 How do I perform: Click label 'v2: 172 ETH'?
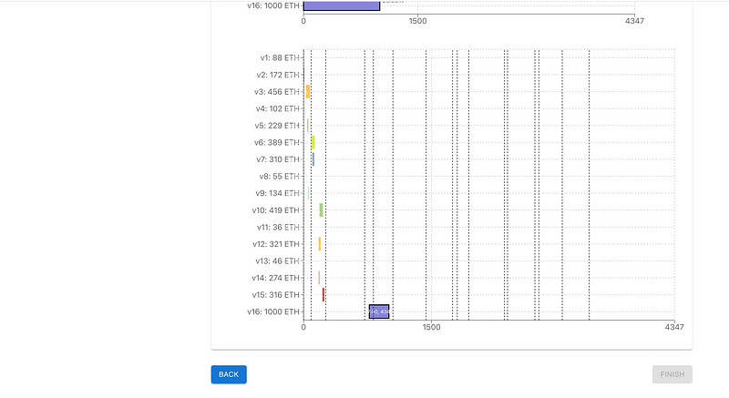pos(278,75)
